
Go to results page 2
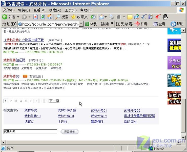pos(11,101)
